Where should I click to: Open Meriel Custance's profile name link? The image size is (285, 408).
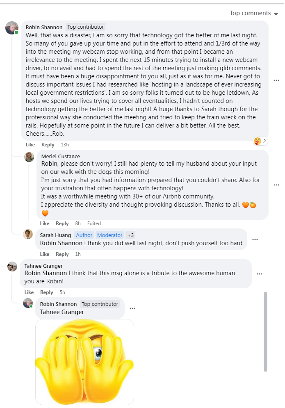click(61, 156)
